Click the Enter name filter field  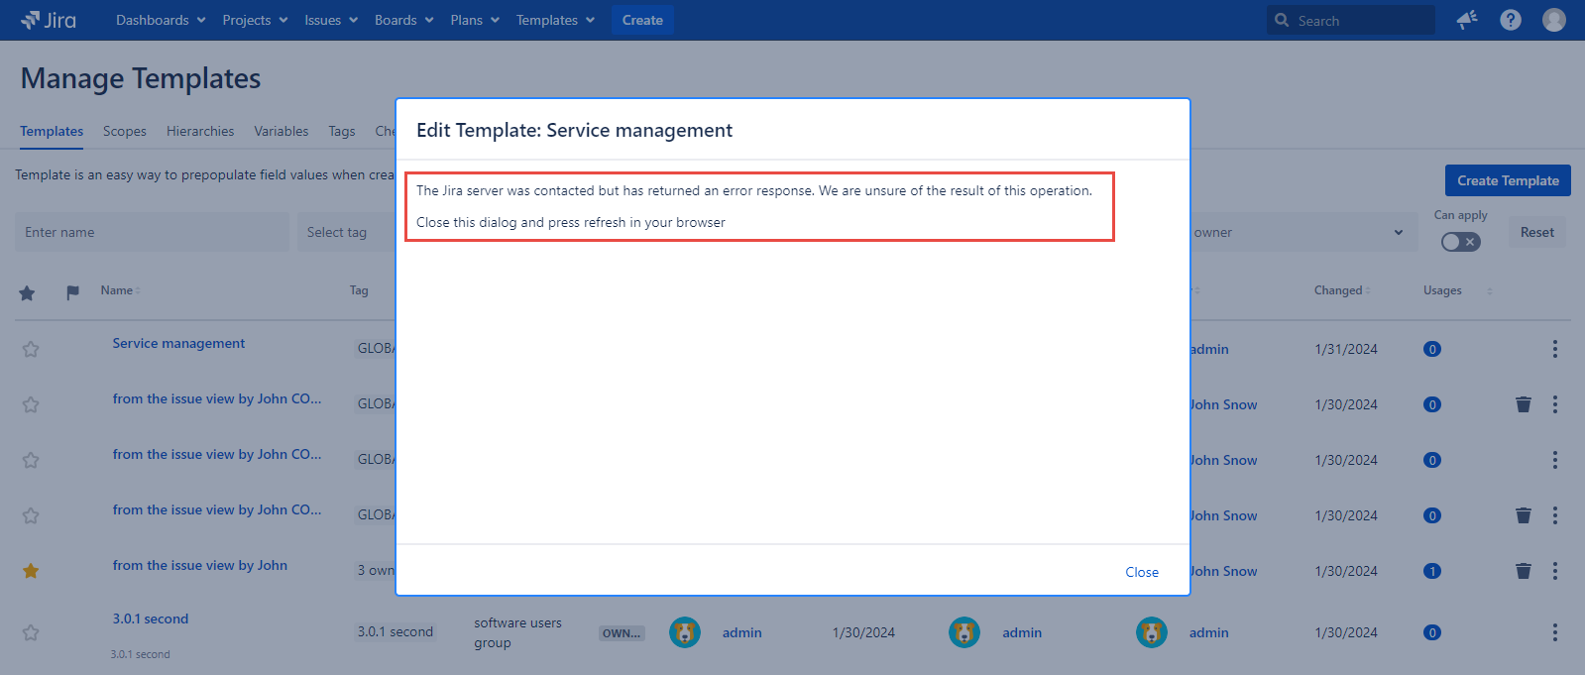152,233
